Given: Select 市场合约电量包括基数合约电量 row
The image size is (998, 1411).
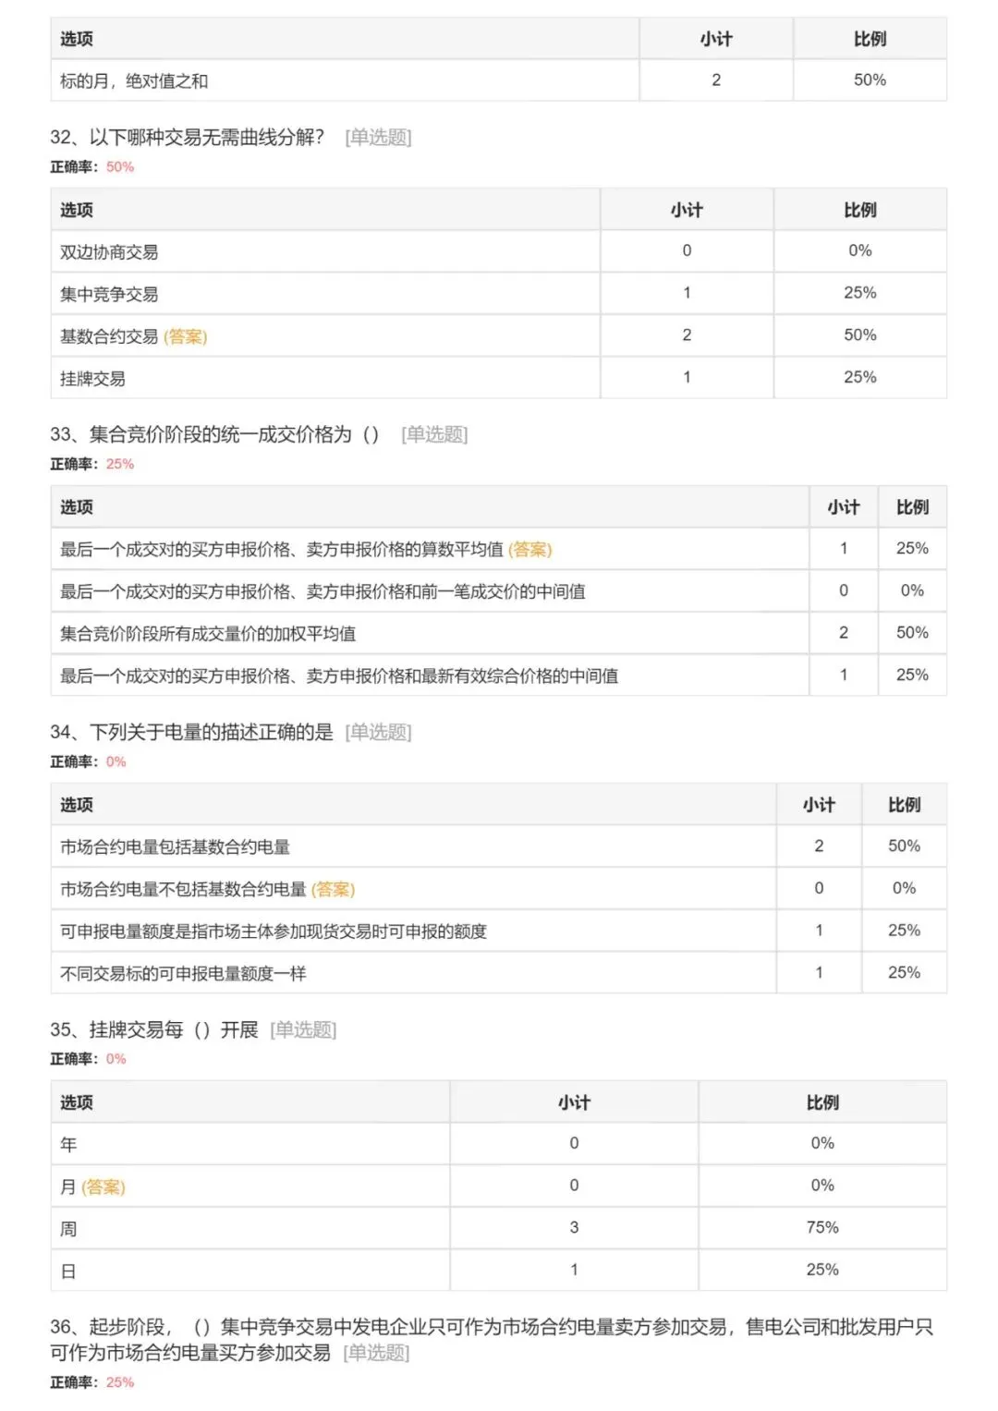Looking at the screenshot, I should point(499,846).
